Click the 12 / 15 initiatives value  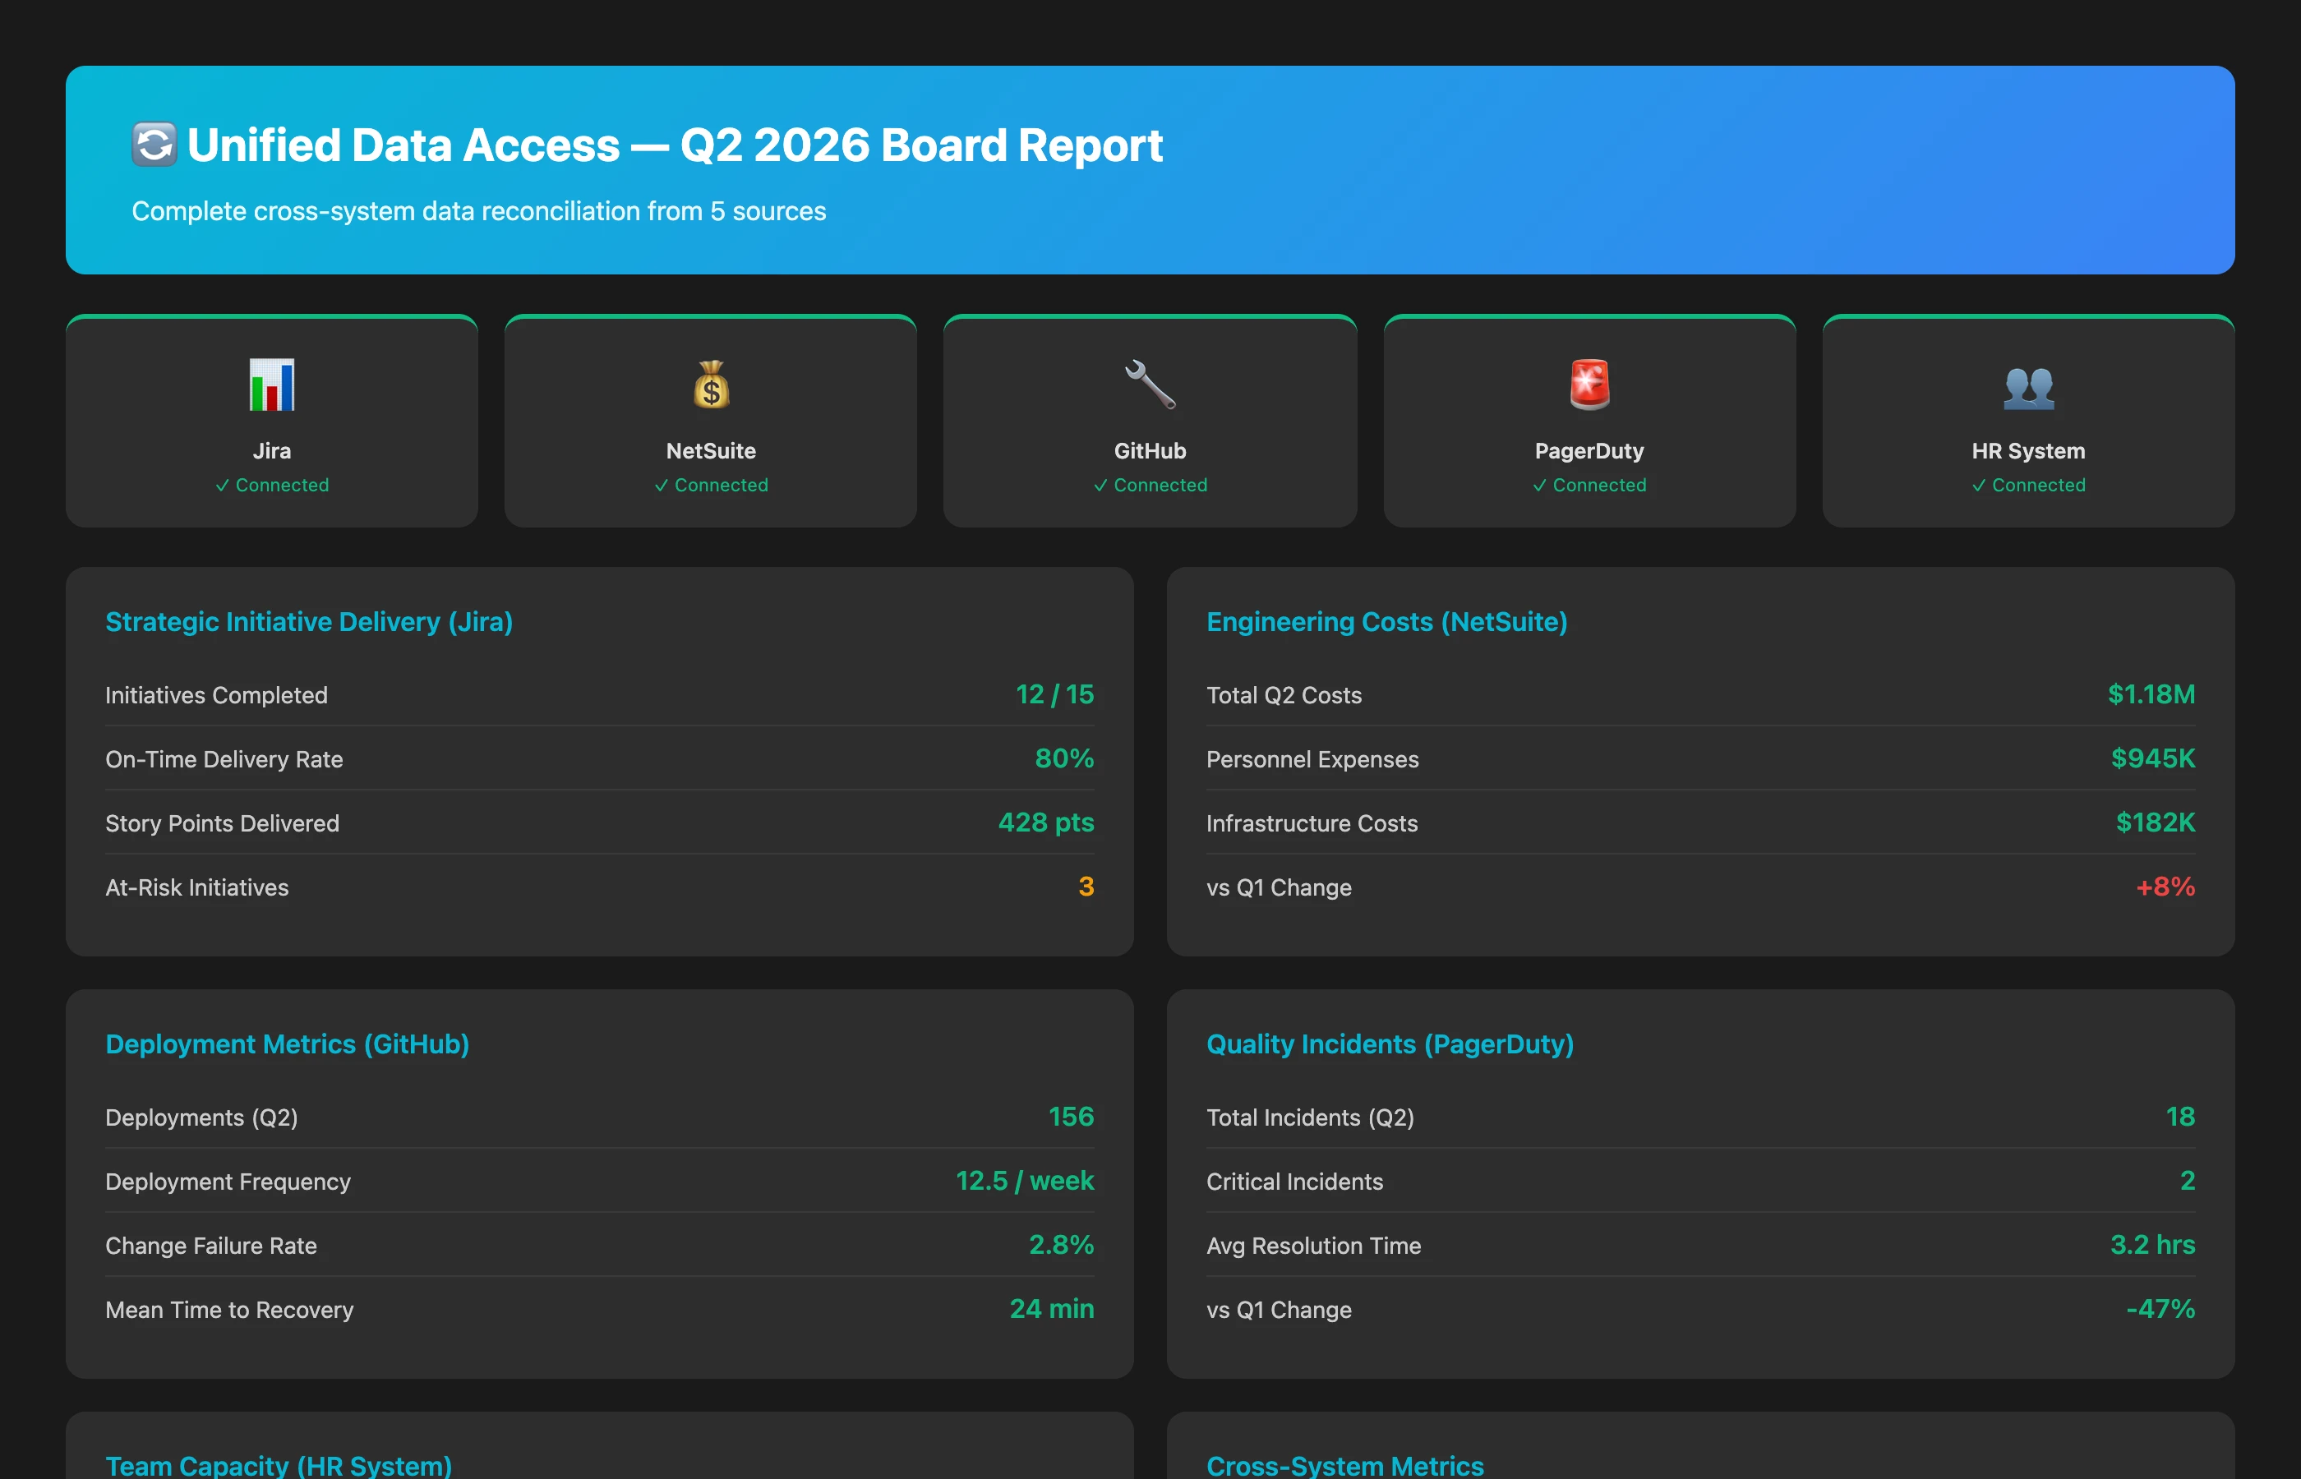1054,694
